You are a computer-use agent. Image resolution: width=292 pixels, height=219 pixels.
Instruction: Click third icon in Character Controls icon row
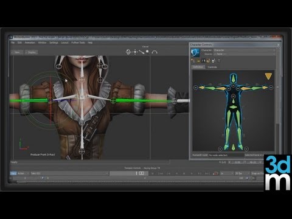click(x=204, y=61)
